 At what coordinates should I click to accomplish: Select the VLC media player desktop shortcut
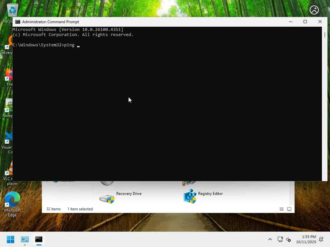pos(9,173)
